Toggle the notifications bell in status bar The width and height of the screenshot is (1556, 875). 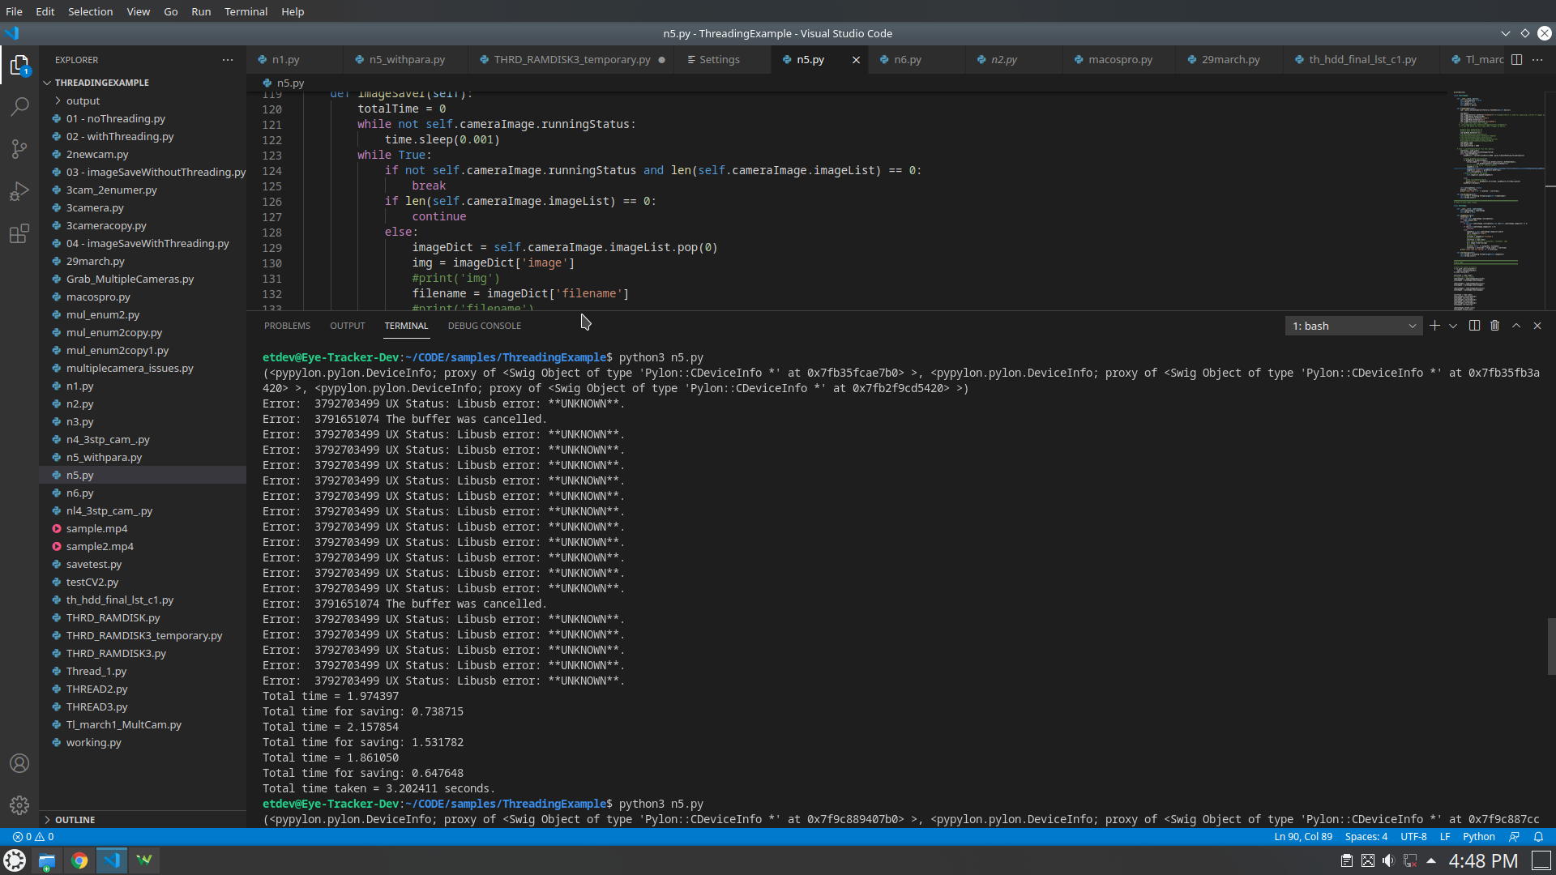[1538, 837]
